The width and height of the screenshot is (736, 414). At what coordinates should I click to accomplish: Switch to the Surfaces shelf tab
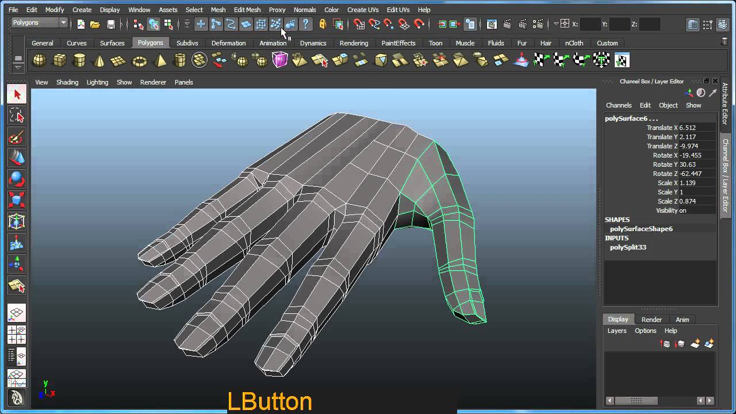pyautogui.click(x=112, y=43)
